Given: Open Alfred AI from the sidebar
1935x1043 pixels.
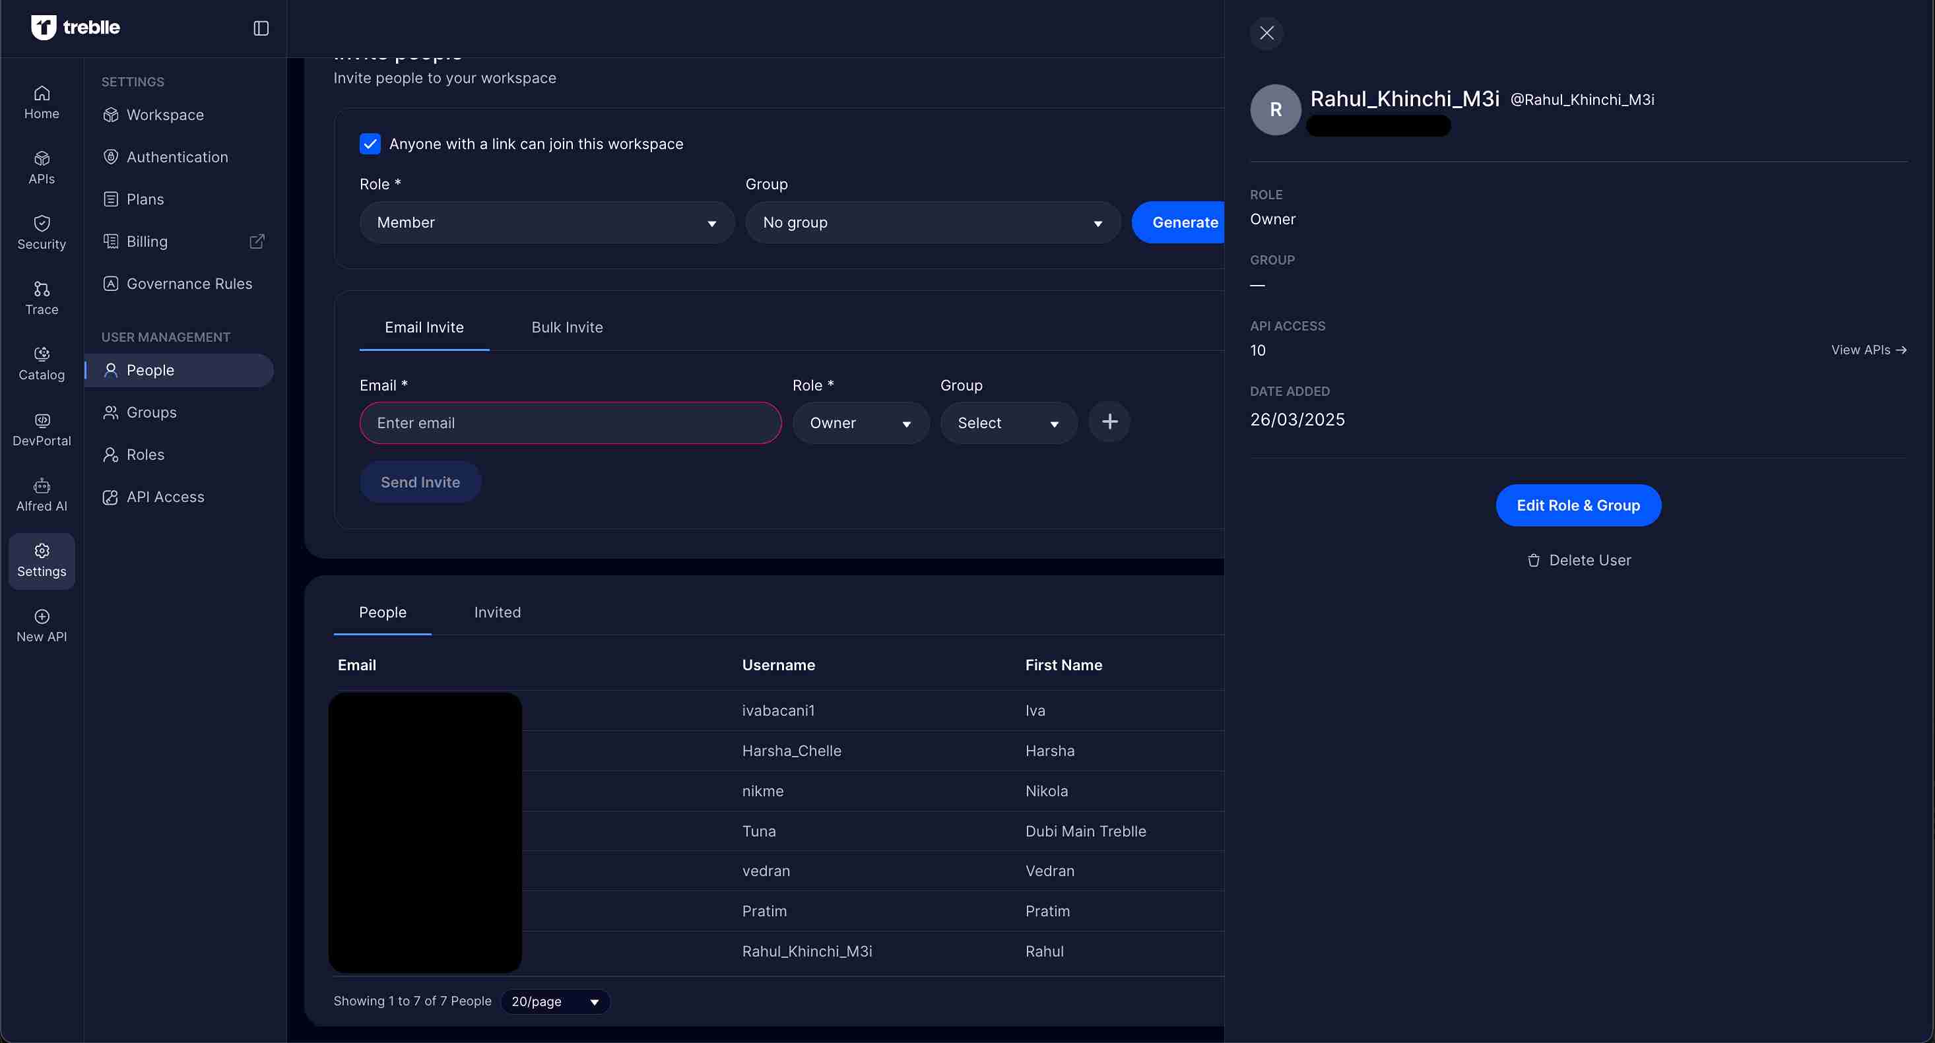Looking at the screenshot, I should pyautogui.click(x=42, y=494).
